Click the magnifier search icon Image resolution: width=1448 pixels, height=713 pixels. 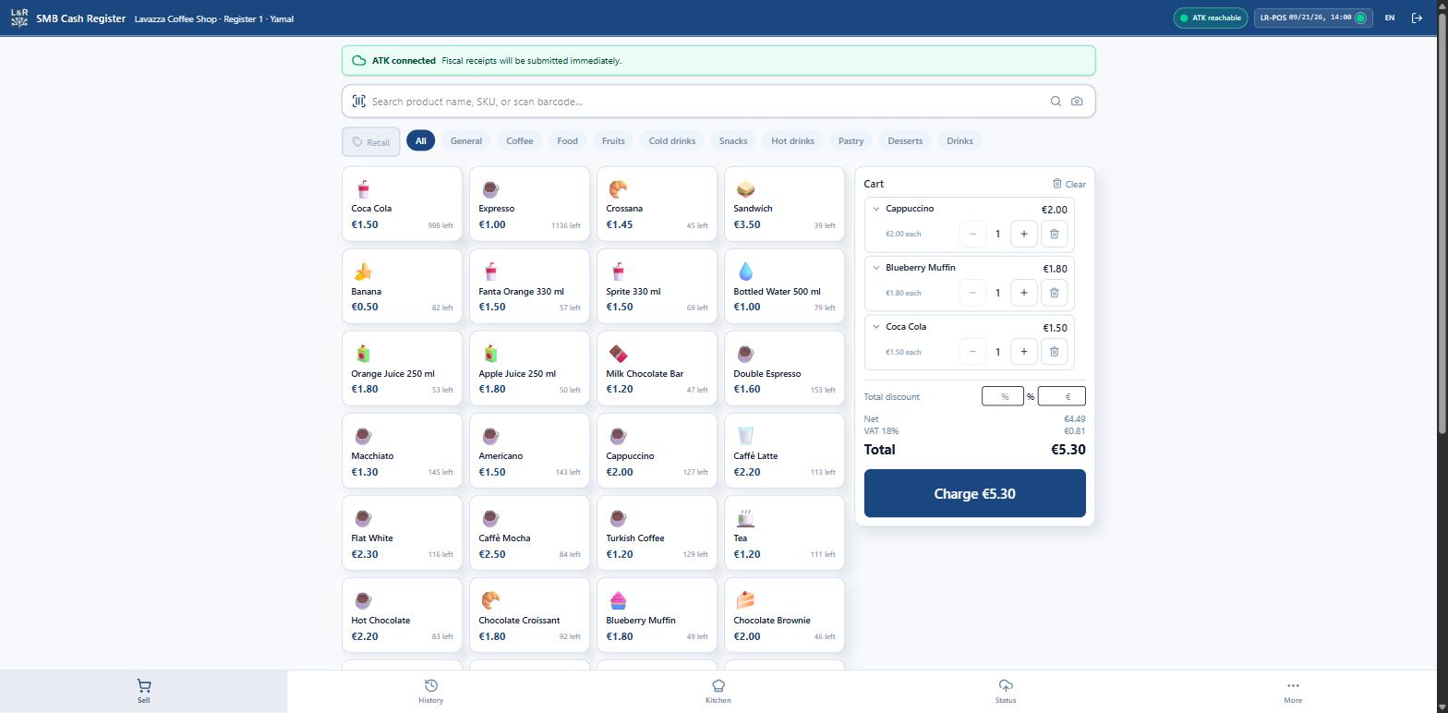tap(1056, 102)
